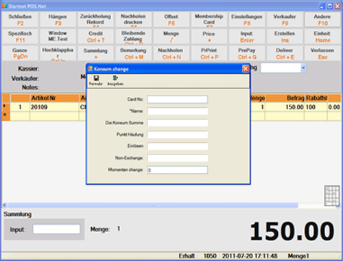Image resolution: width=343 pixels, height=261 pixels.
Task: Click the Einstellungen F8 button
Action: 247,20
